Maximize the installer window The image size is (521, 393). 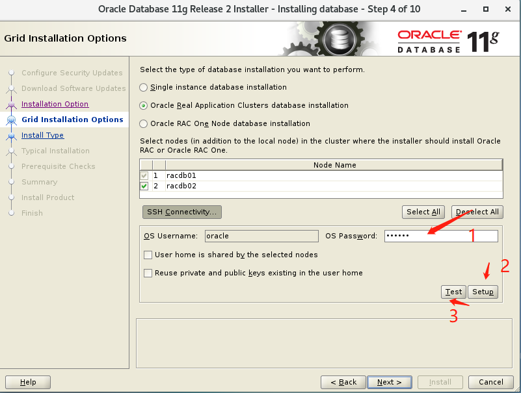click(x=485, y=9)
